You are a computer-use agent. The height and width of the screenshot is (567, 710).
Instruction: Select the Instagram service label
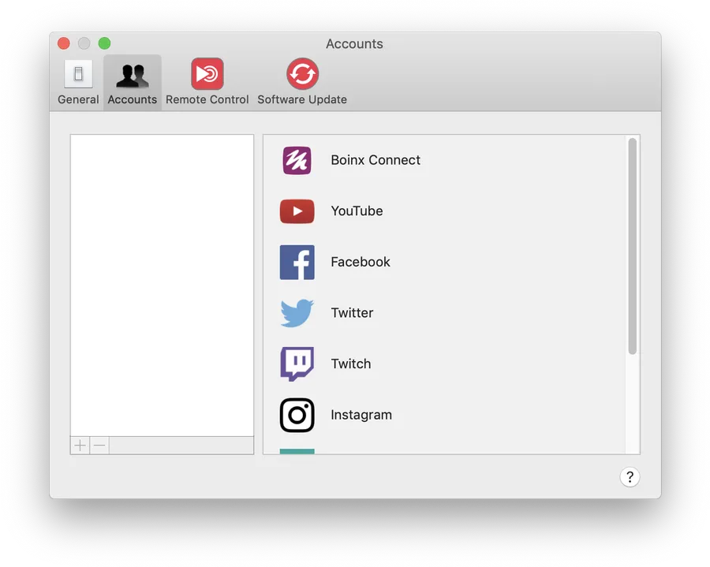(x=361, y=415)
